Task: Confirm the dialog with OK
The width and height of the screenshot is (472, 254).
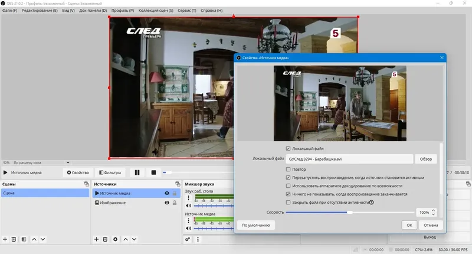Action: pos(409,225)
